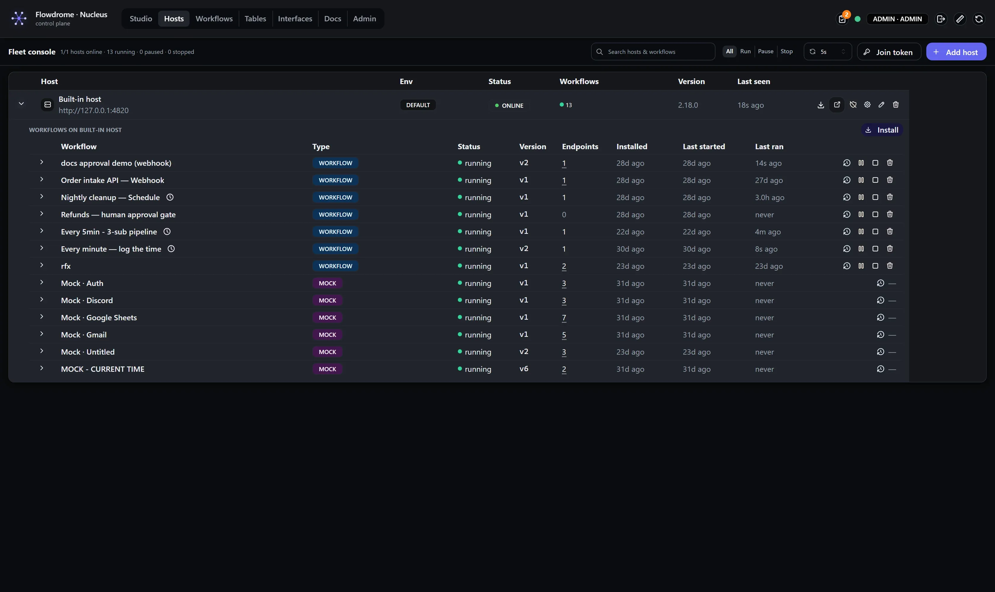Switch to the Workflows tab
Screen dimensions: 995x592
[x=214, y=19]
